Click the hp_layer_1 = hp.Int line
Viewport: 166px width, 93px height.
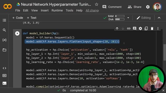point(84,54)
